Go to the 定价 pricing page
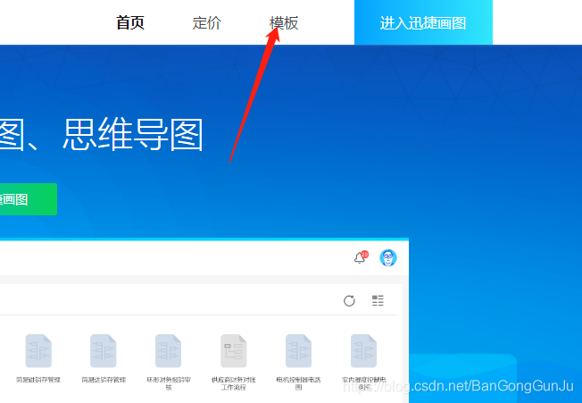The image size is (582, 403). click(x=207, y=23)
